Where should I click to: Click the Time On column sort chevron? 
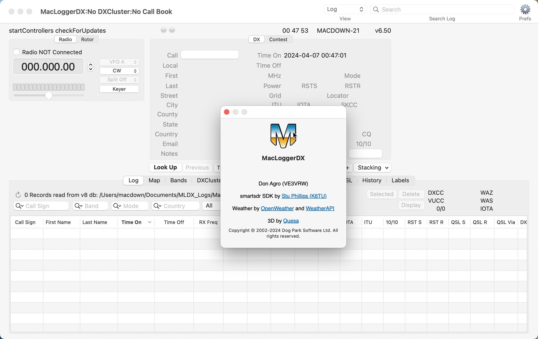point(150,222)
